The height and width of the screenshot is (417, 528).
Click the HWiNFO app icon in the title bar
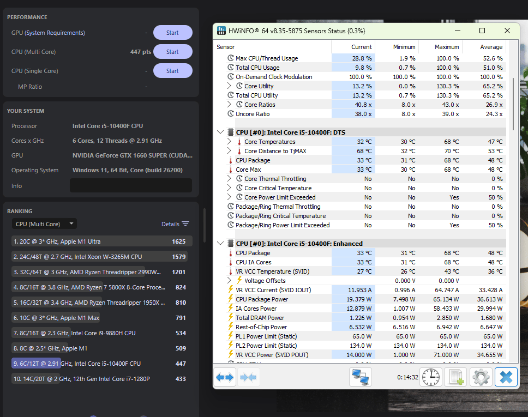[x=221, y=31]
